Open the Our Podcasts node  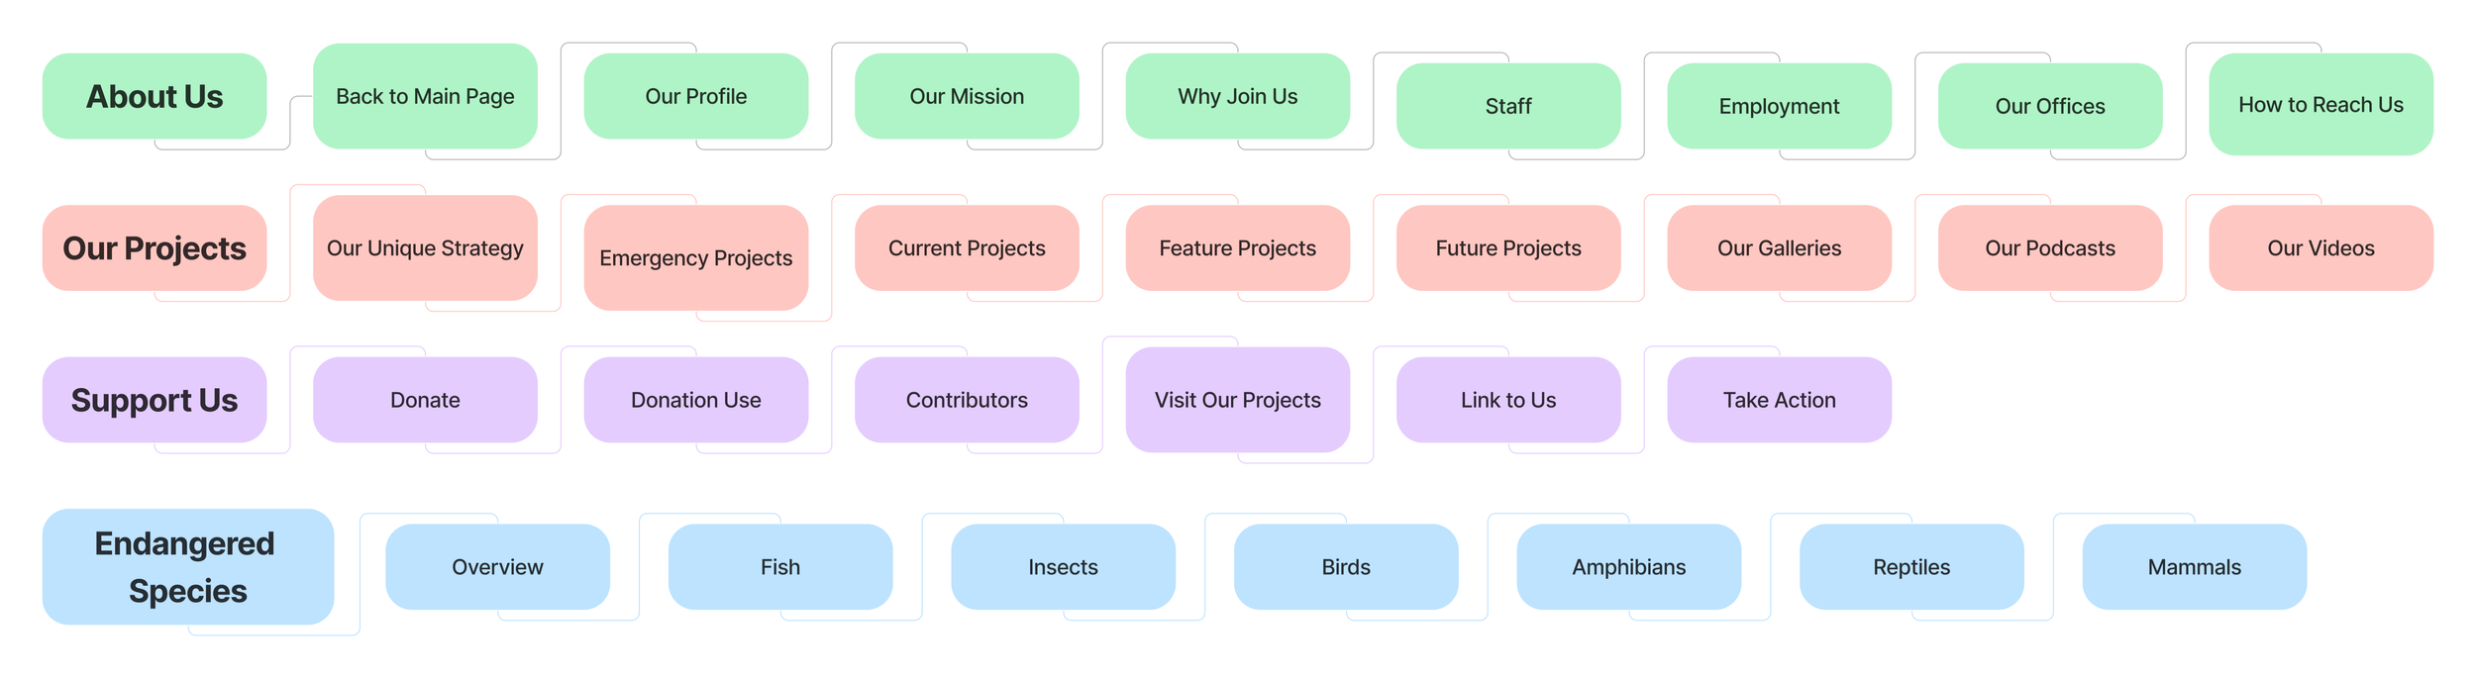2050,247
